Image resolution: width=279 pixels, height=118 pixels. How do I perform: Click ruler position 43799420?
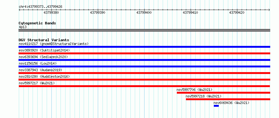pos(237,12)
